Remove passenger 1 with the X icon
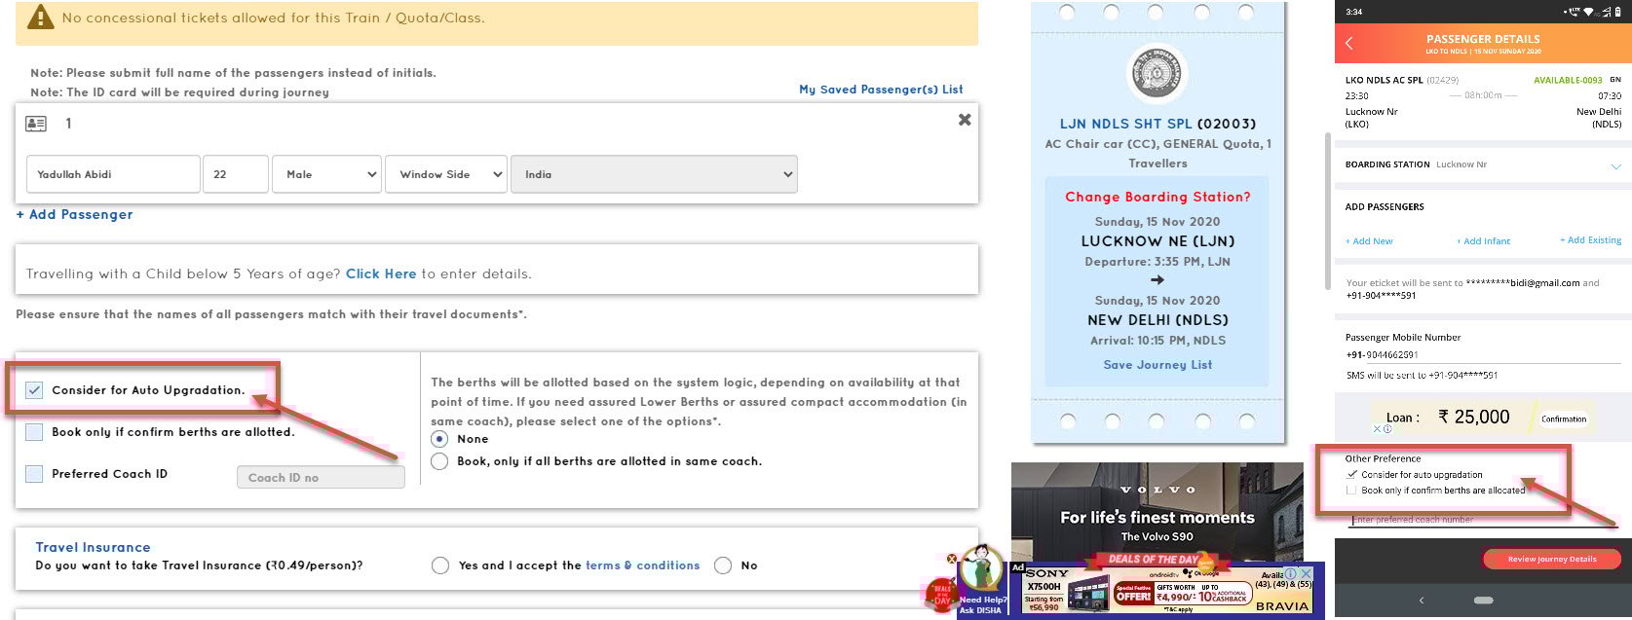The image size is (1632, 620). (965, 120)
